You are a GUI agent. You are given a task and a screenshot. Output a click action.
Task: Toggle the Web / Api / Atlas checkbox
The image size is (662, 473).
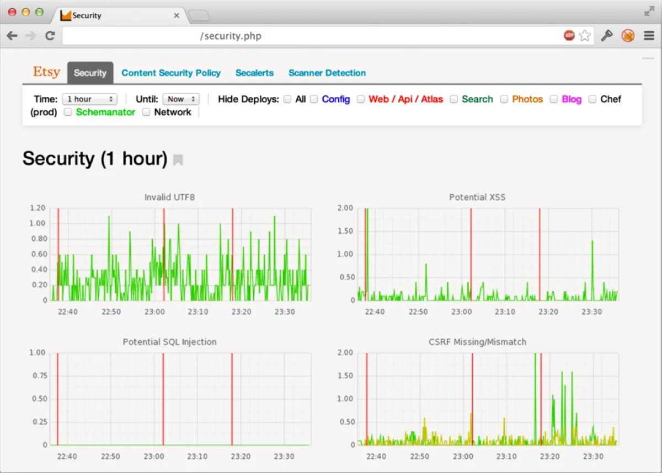pyautogui.click(x=361, y=99)
